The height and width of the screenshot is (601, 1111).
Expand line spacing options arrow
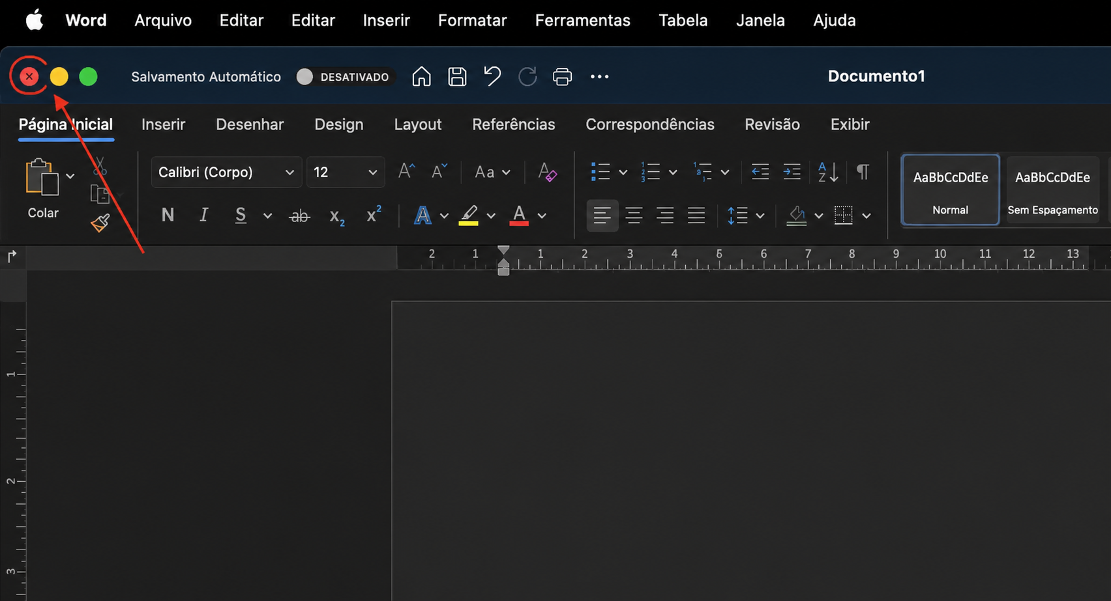pos(760,216)
